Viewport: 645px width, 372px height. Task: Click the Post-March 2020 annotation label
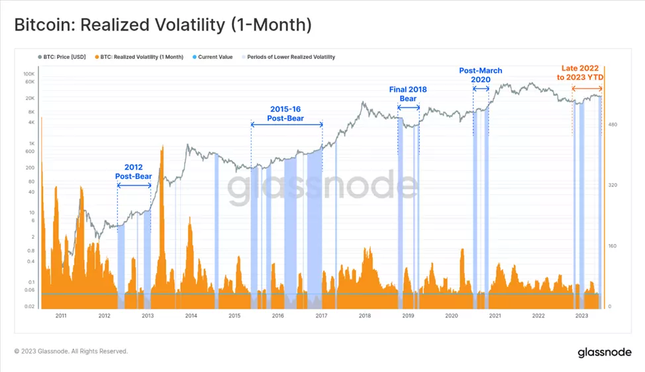[x=481, y=75]
